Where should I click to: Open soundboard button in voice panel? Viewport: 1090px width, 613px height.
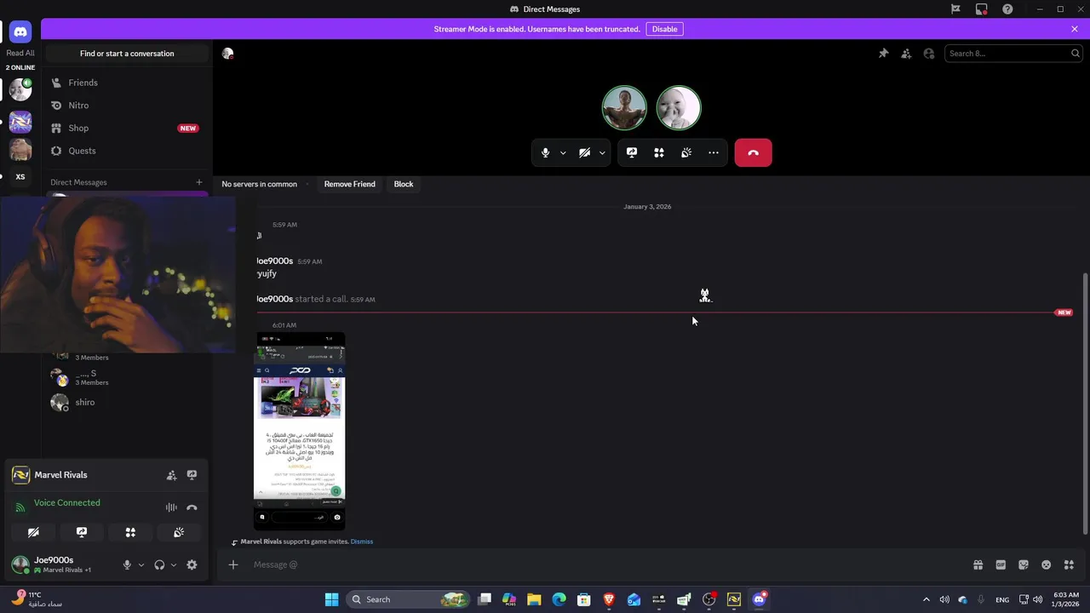(x=179, y=532)
